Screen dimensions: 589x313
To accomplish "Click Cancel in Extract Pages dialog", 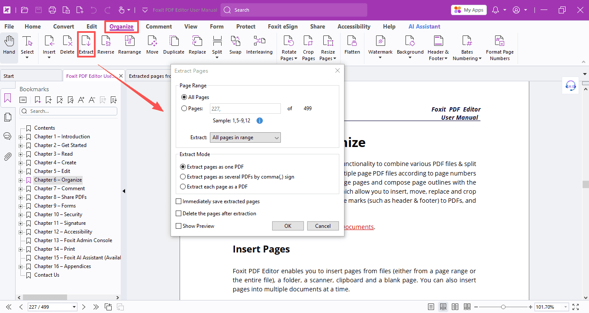I will (323, 226).
